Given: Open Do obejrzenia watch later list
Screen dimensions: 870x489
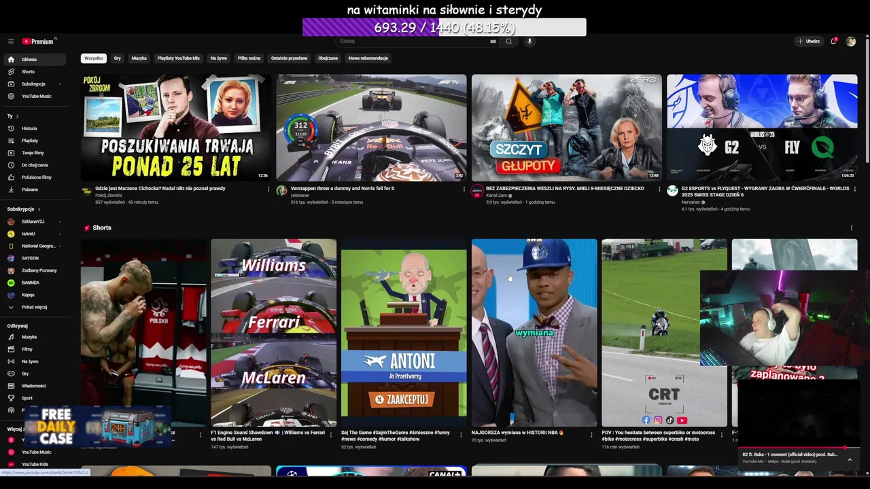Looking at the screenshot, I should (35, 165).
